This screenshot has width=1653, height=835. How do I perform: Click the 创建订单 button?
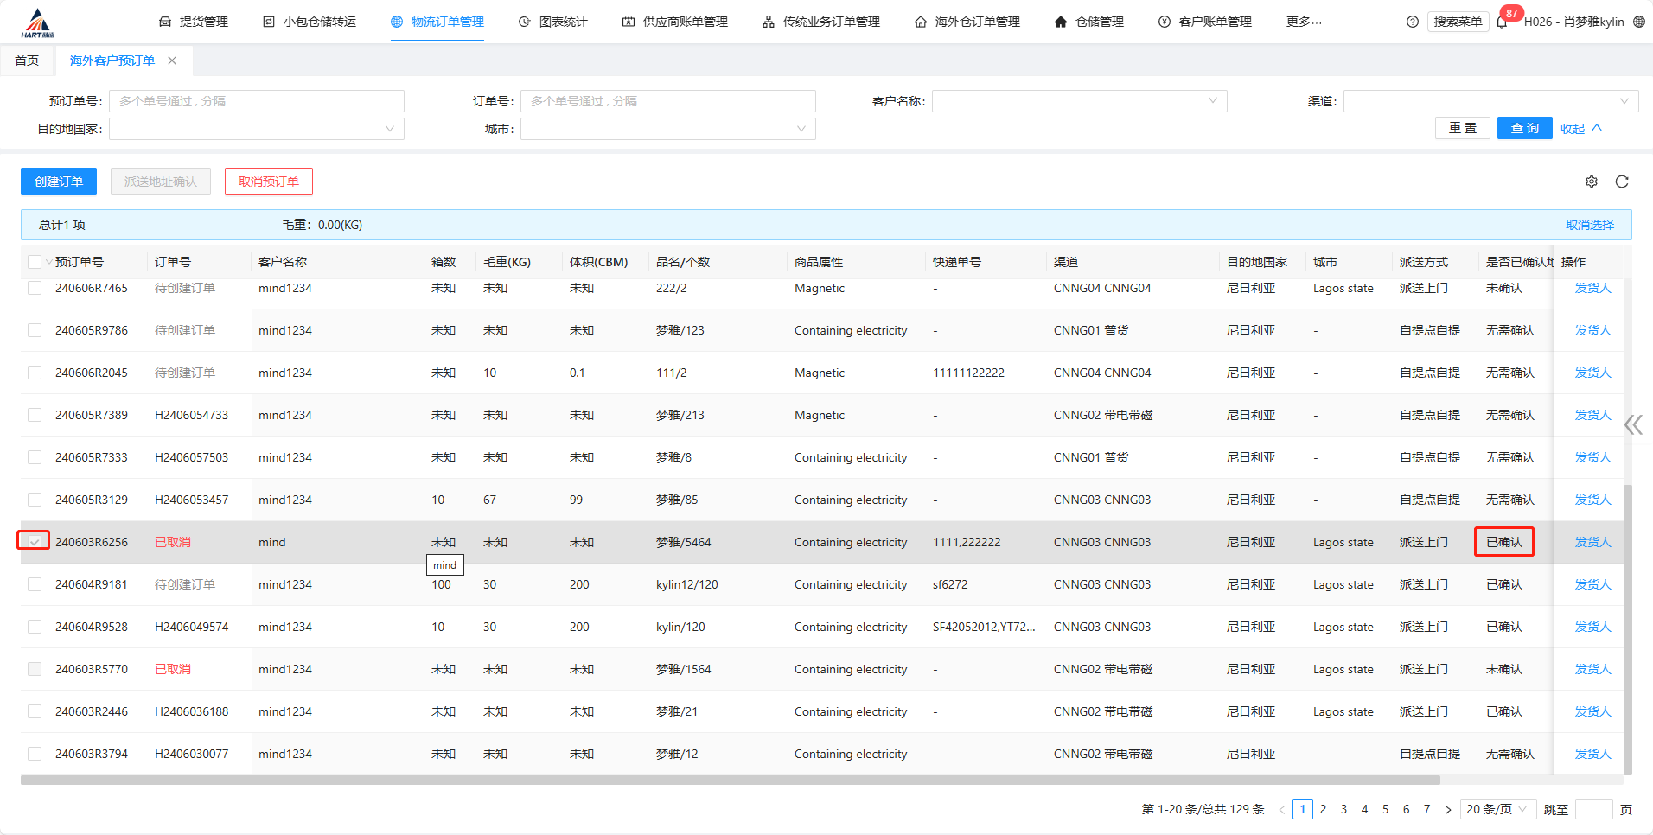tap(59, 182)
